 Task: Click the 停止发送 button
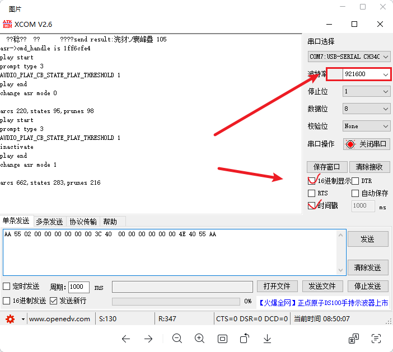368,286
